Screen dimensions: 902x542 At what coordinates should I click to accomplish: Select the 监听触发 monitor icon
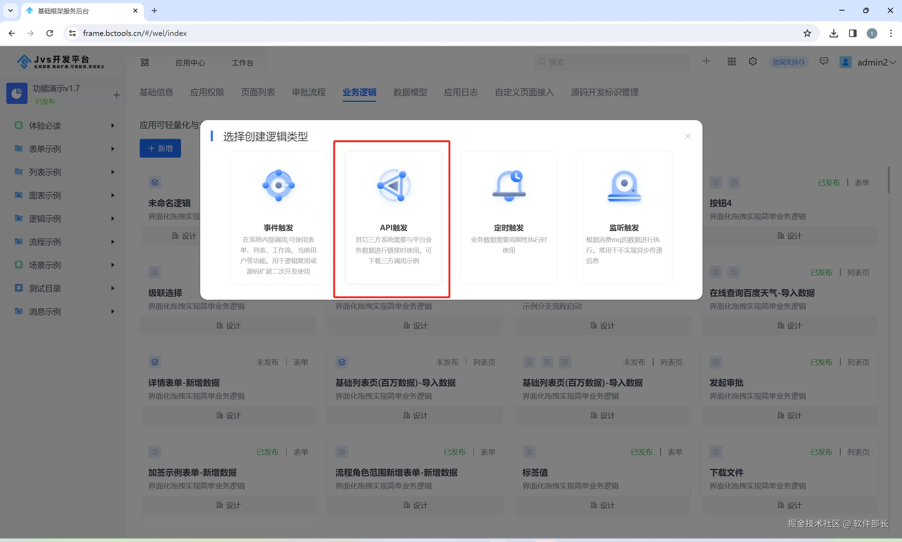click(x=624, y=186)
